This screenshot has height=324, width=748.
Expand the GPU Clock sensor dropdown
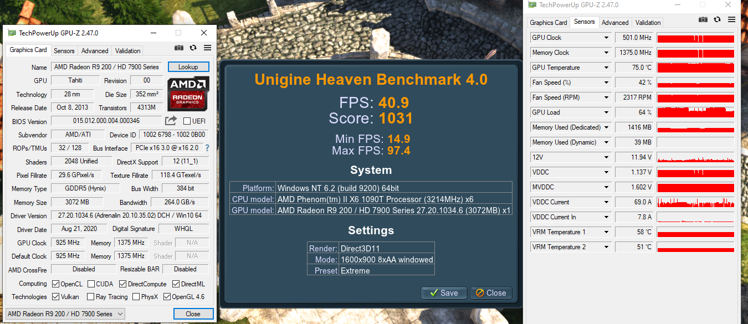[607, 38]
